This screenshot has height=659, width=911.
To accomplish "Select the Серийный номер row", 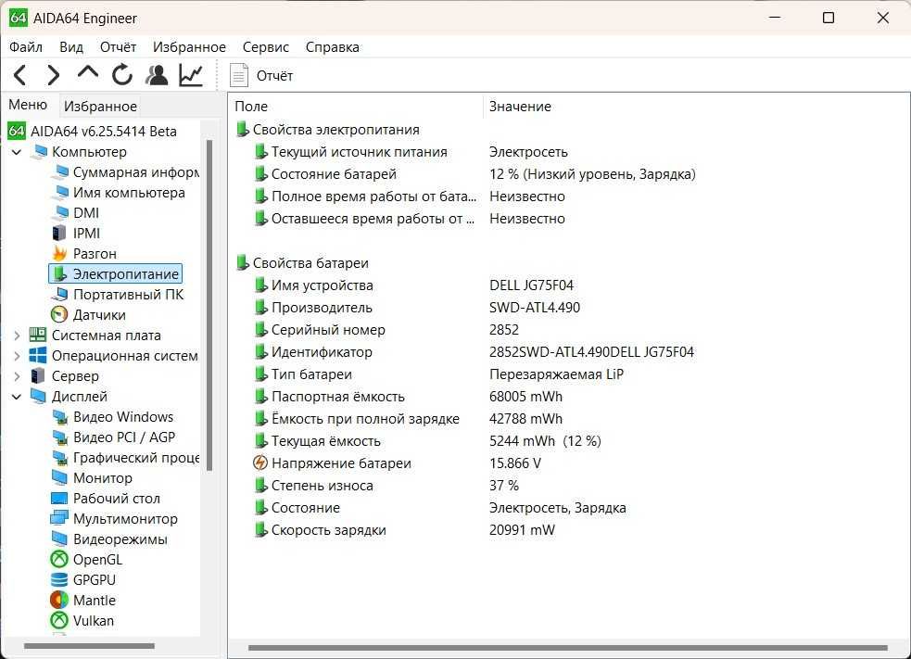I will (x=386, y=330).
